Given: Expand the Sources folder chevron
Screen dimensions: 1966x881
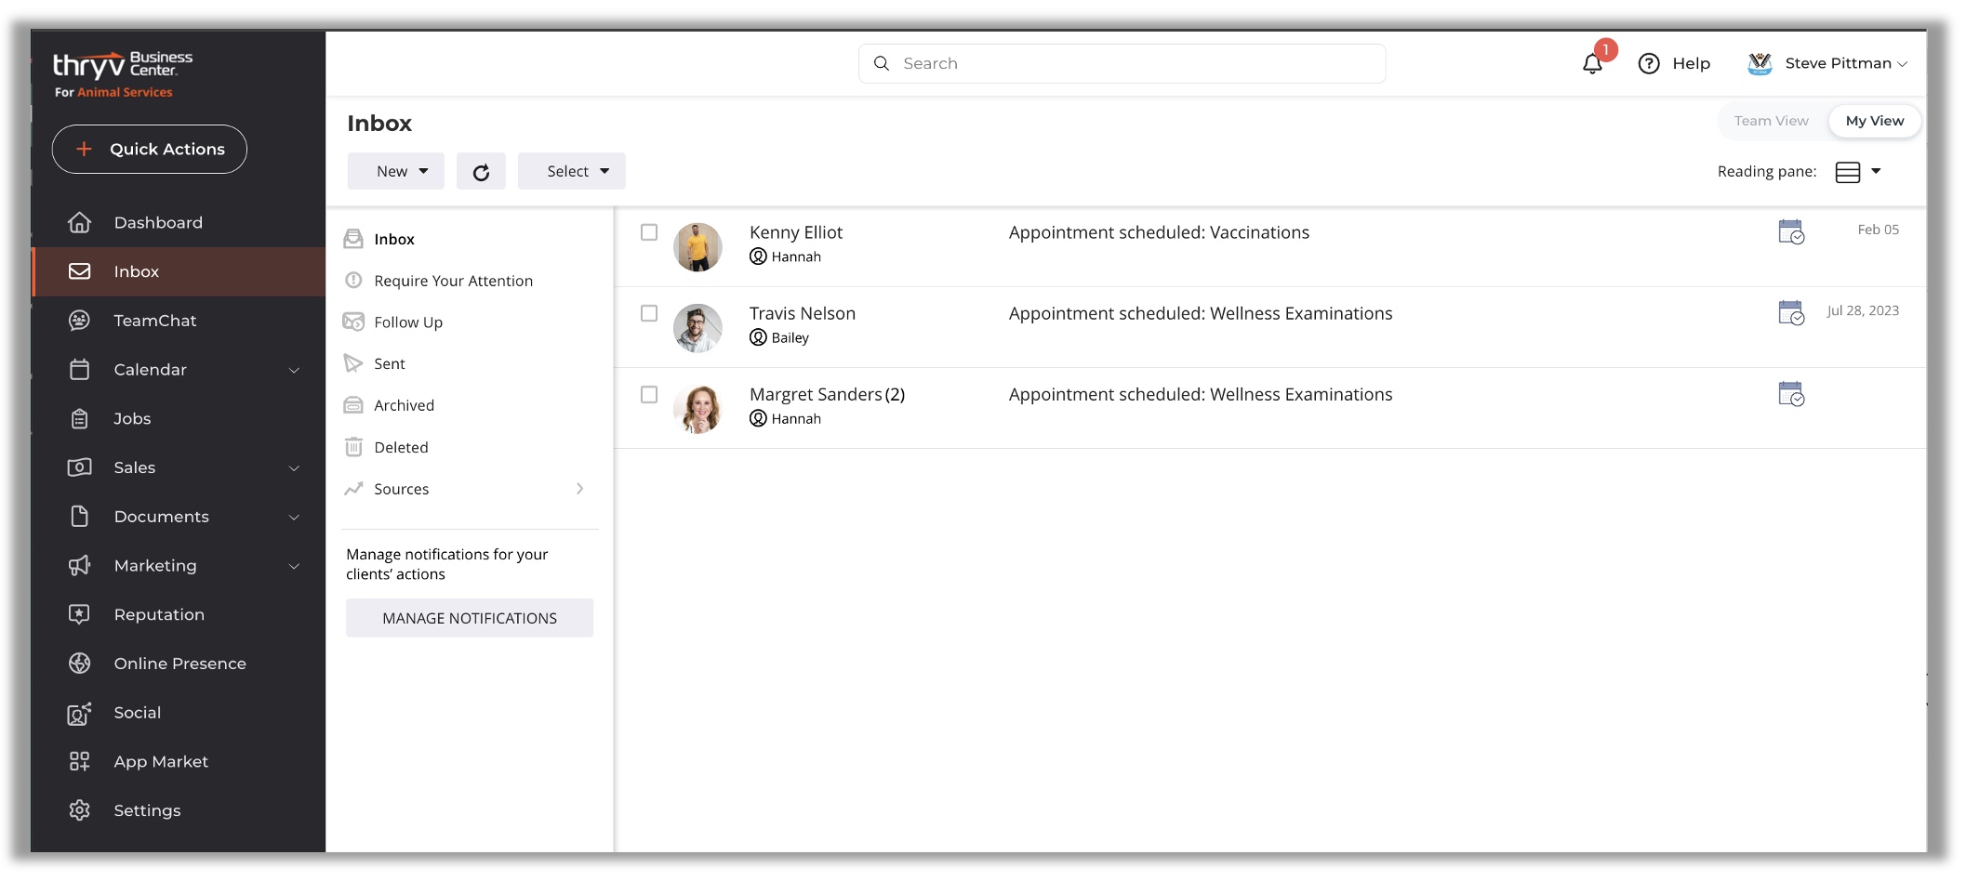Looking at the screenshot, I should coord(580,489).
